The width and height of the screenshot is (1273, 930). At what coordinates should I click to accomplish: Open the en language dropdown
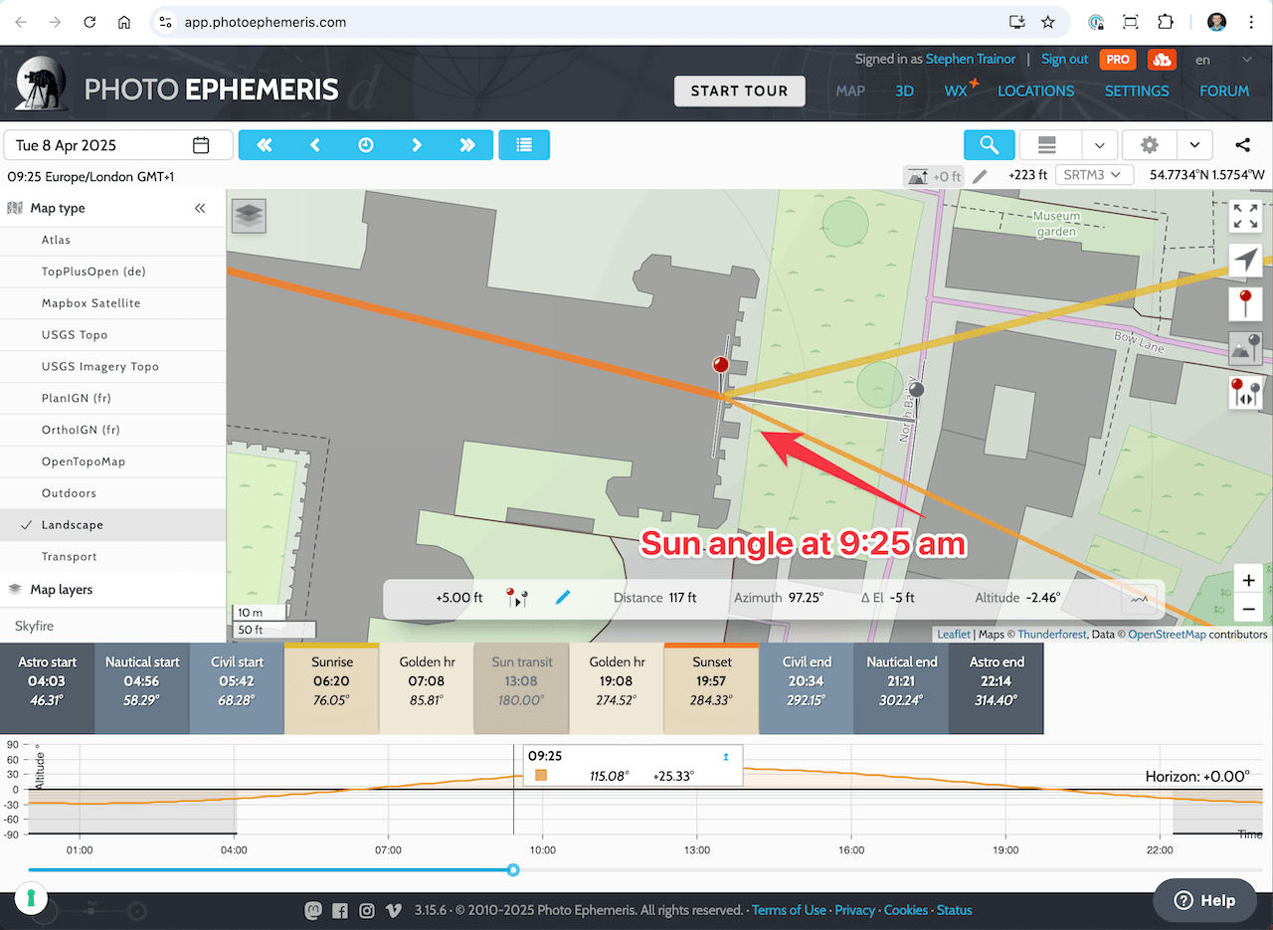click(1222, 60)
